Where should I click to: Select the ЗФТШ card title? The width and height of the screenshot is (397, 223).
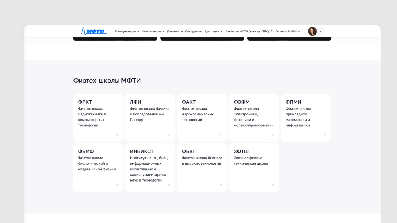pos(241,151)
